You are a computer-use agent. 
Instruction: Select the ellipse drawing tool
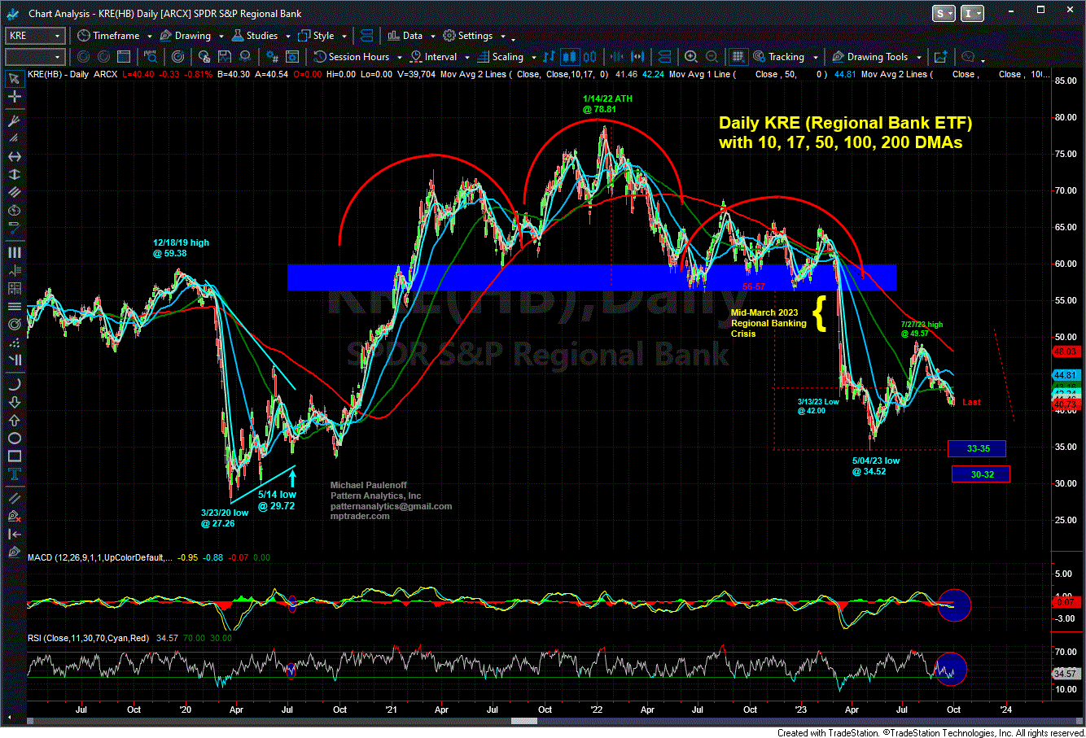[14, 438]
